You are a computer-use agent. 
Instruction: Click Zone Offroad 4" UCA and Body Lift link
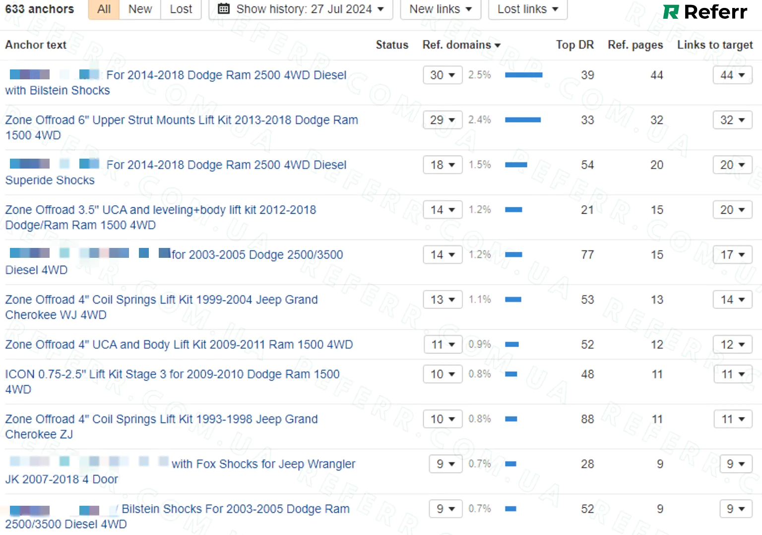[179, 345]
